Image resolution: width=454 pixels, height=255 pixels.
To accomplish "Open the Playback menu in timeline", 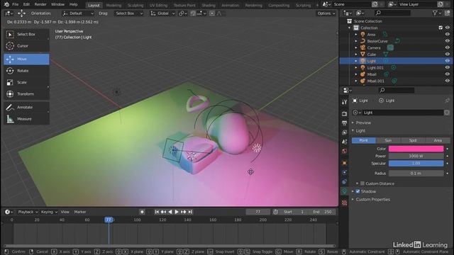I will click(28, 212).
